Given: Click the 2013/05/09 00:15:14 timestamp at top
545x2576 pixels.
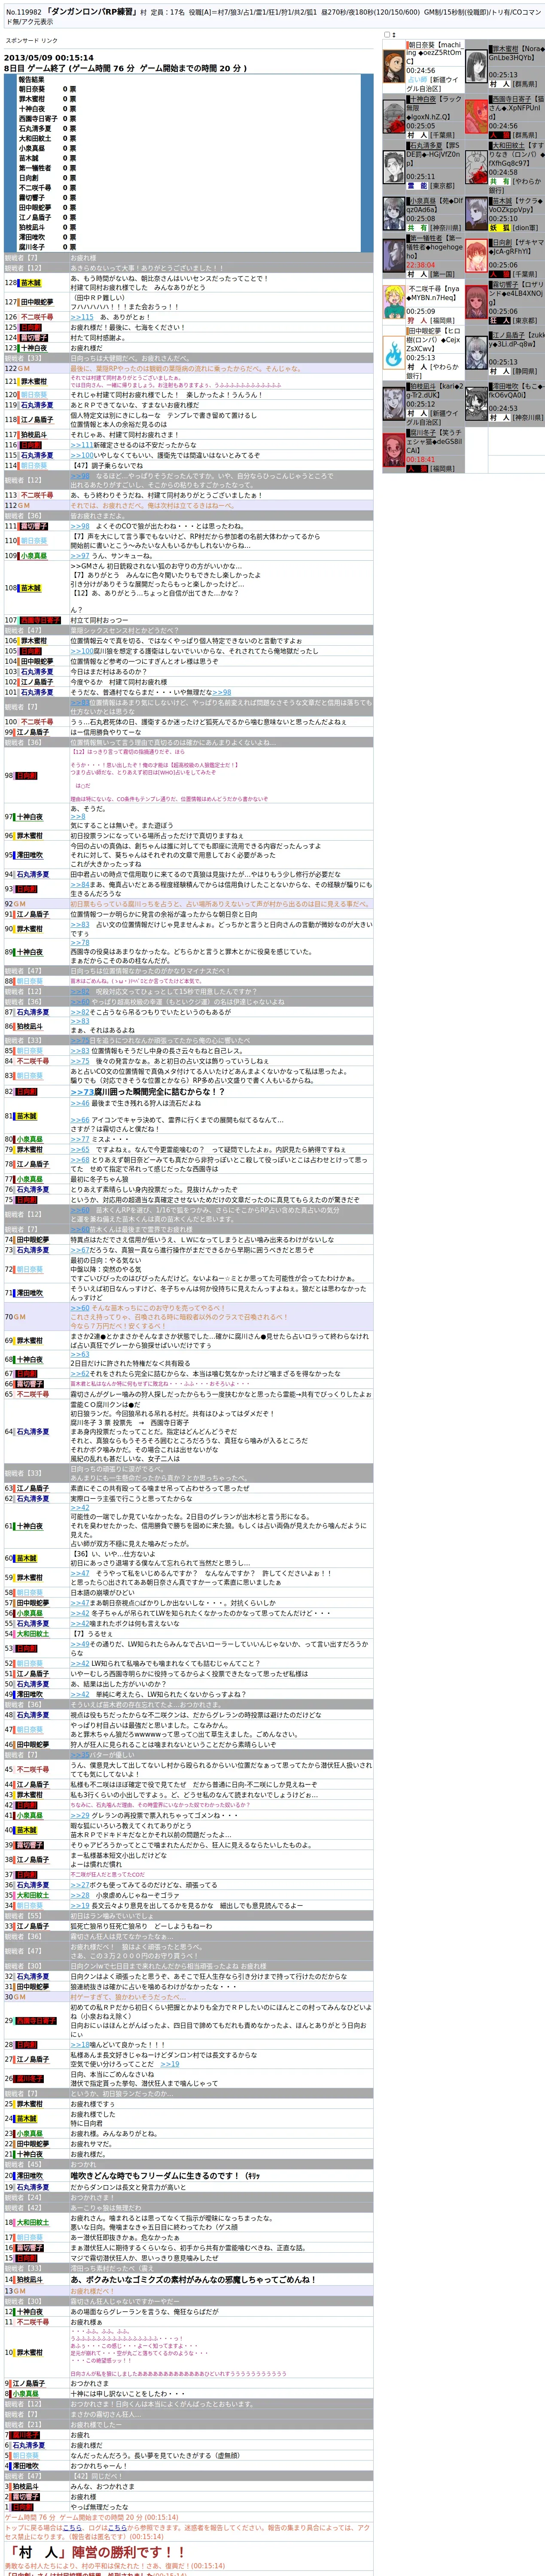Looking at the screenshot, I should pos(49,58).
